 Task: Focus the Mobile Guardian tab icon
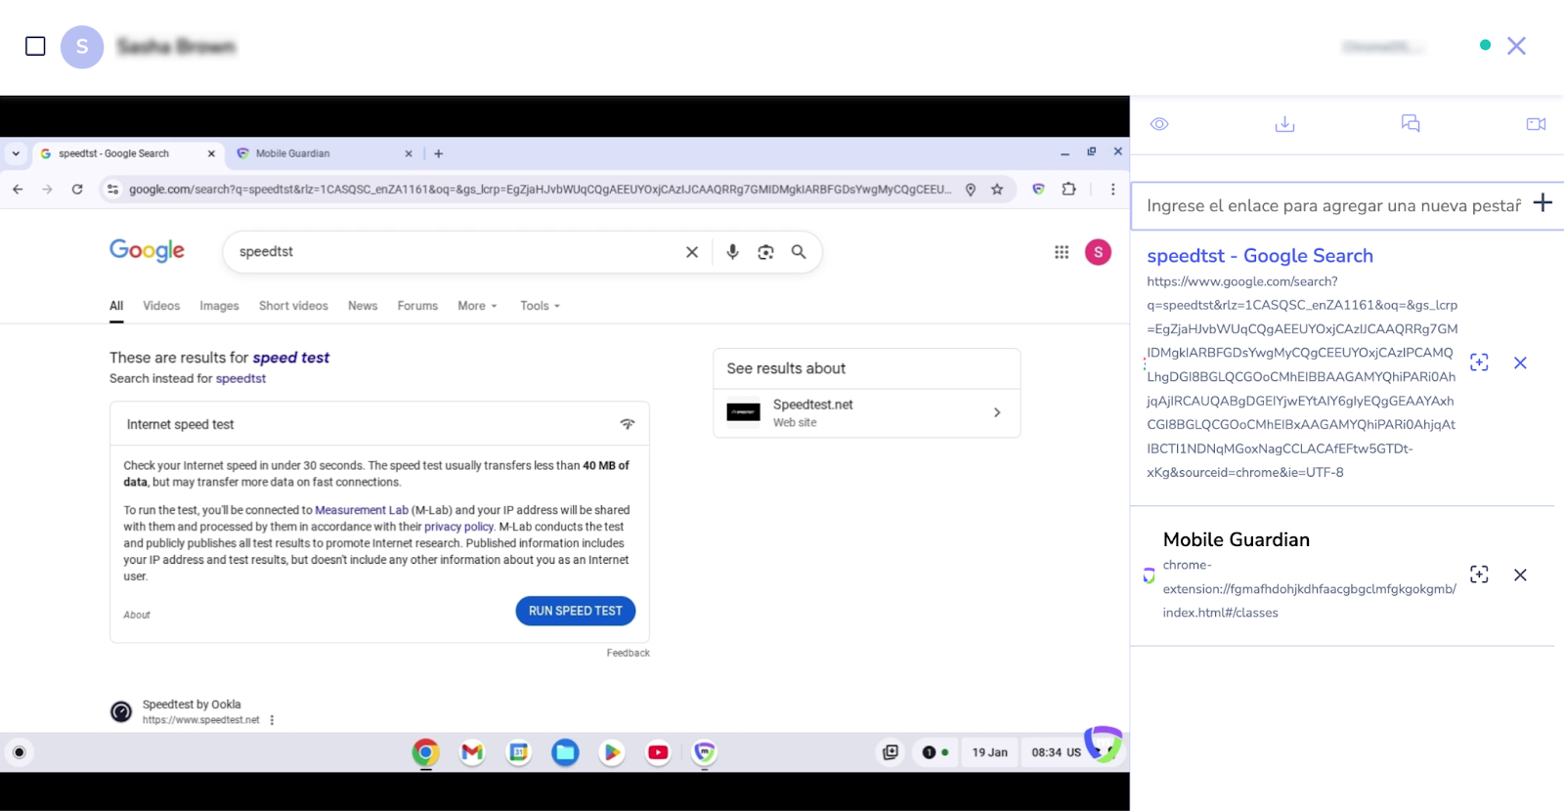[1479, 575]
